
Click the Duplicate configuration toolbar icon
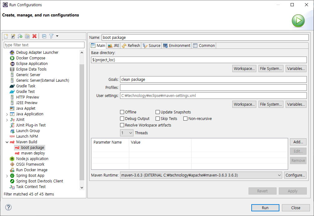[27, 36]
